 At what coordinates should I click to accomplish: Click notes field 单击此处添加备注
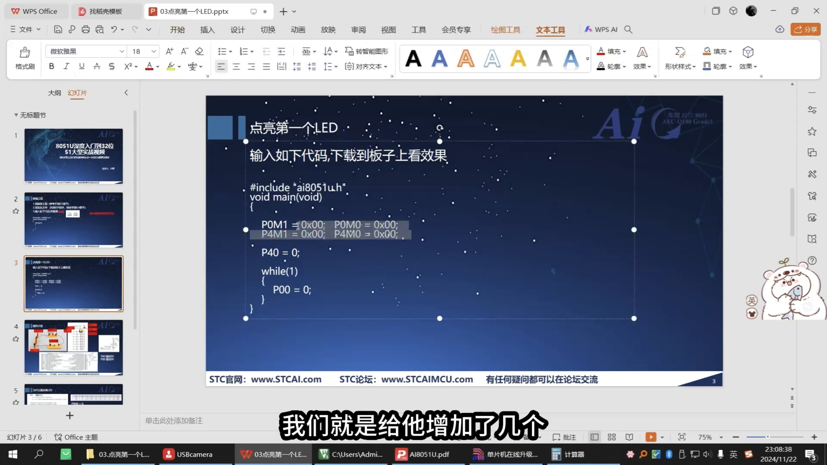[x=174, y=420]
